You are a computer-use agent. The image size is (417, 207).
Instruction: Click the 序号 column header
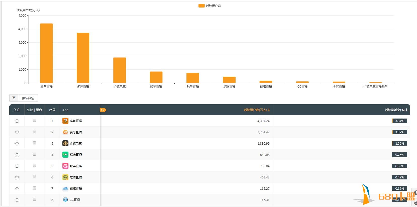pos(52,110)
